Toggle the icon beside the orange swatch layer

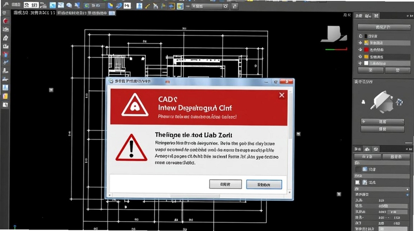[x=360, y=56]
